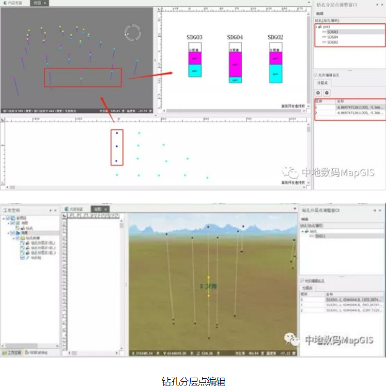Select borehole SDG04 in upper tree
Screen dimensions: 386x387
point(332,37)
